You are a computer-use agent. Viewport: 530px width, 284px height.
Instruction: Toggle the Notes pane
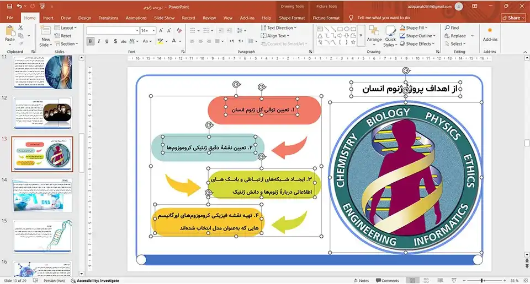(x=361, y=280)
